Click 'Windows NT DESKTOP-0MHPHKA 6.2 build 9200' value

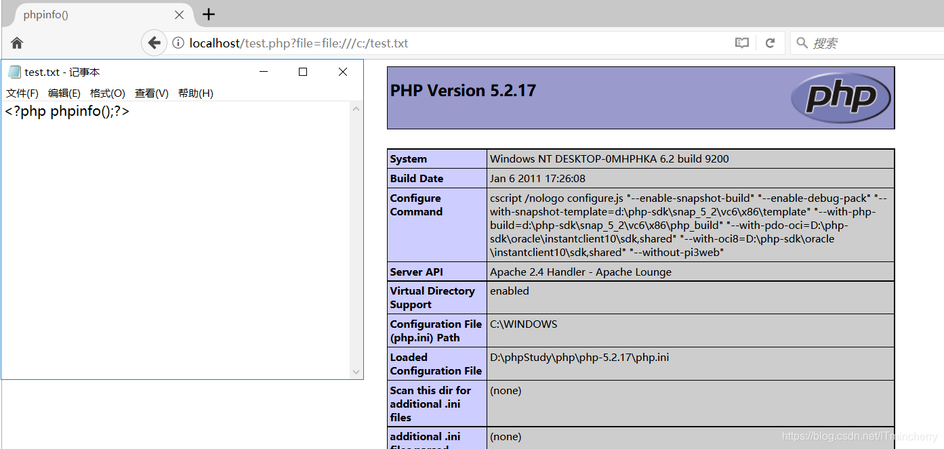click(x=609, y=159)
